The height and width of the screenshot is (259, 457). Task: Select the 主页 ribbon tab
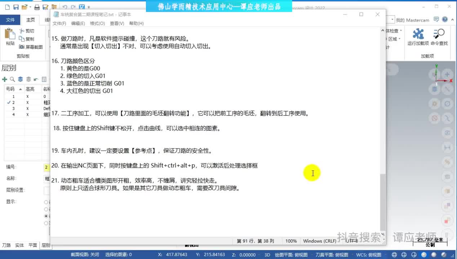(30, 20)
